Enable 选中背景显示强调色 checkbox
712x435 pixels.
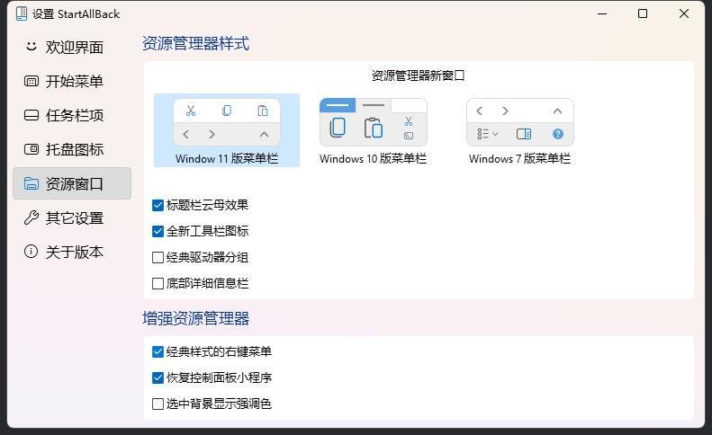[158, 404]
